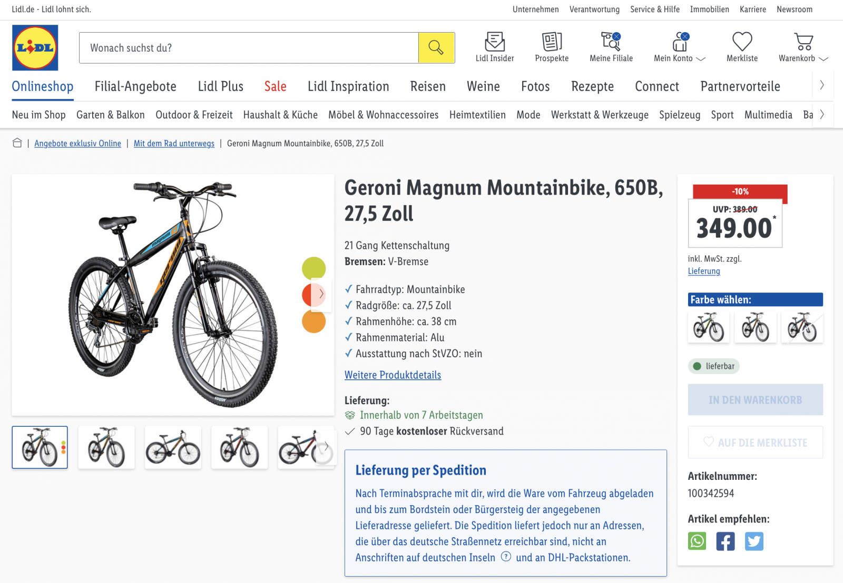Click the home breadcrumb icon

click(17, 143)
